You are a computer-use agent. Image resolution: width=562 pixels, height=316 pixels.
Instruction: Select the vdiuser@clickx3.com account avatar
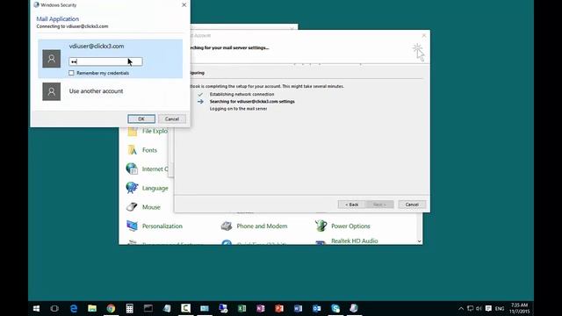coord(52,59)
